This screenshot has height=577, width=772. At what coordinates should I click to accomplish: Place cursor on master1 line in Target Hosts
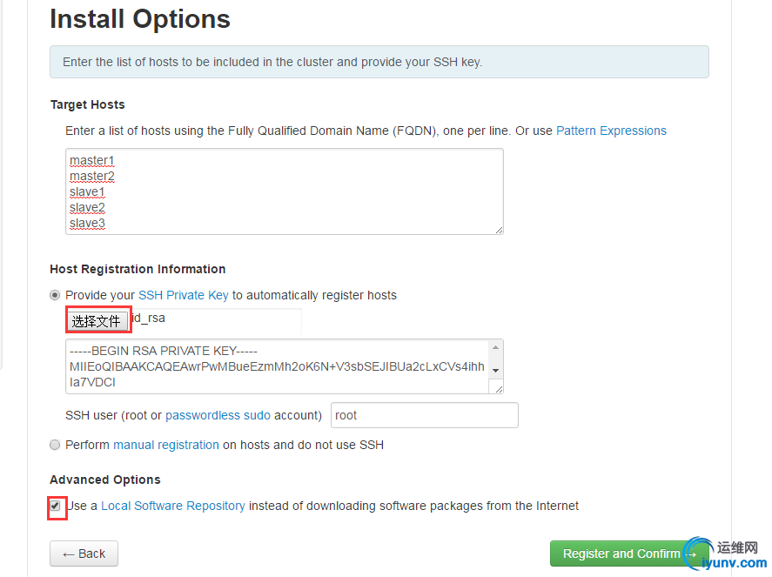pos(92,161)
